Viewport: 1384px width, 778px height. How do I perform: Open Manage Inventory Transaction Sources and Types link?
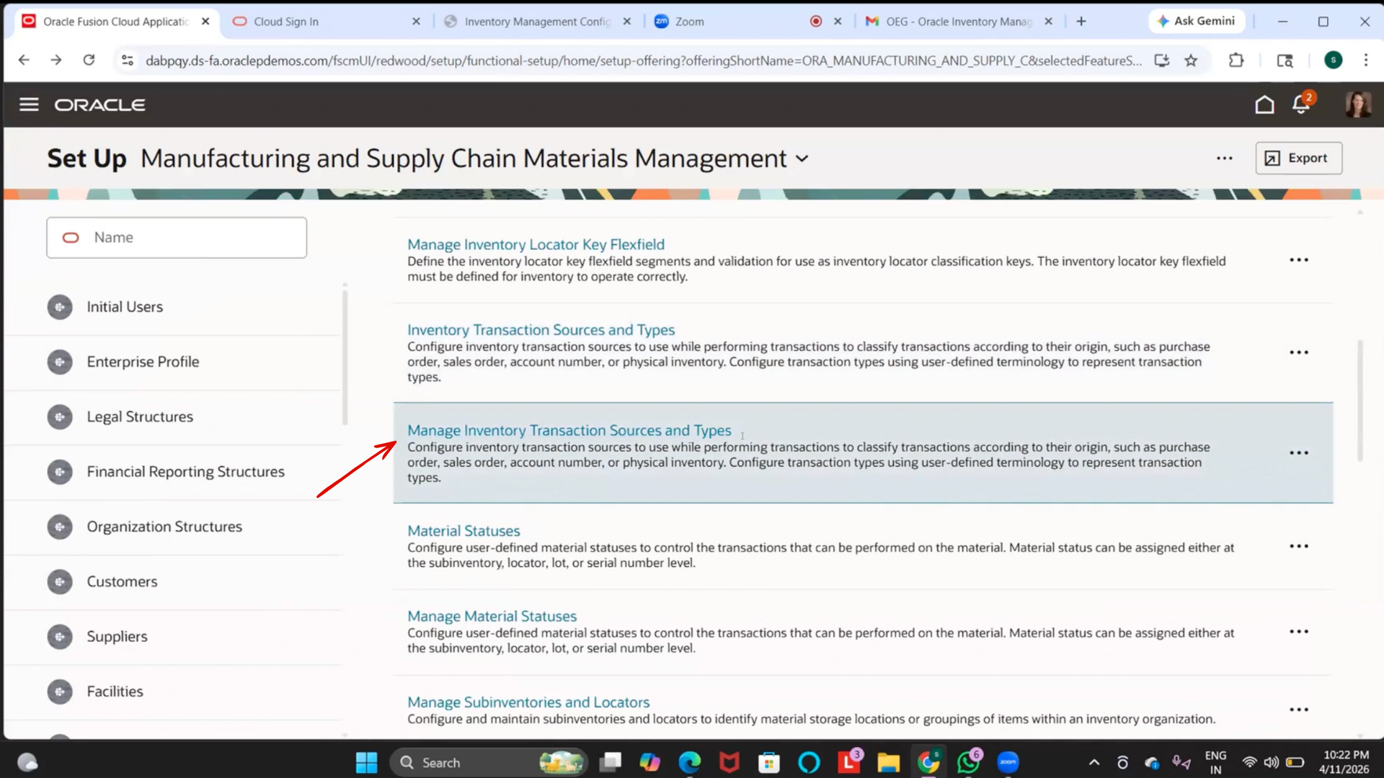[x=569, y=431]
